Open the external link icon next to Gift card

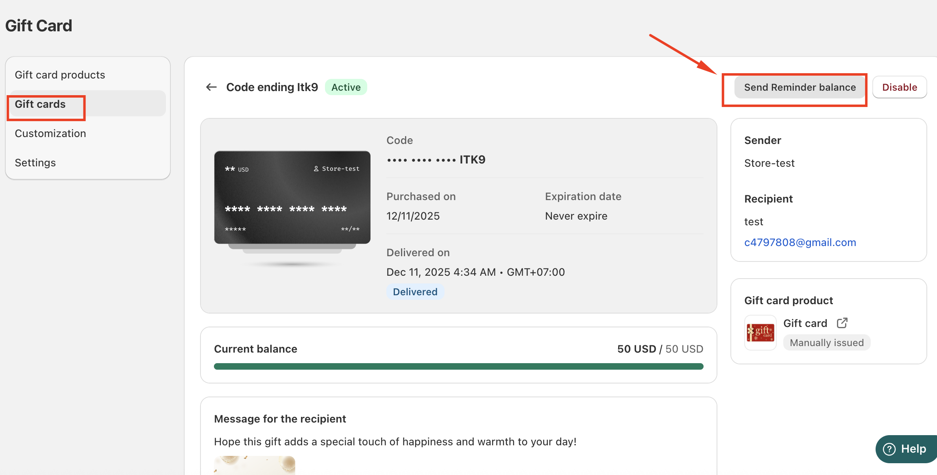tap(842, 323)
